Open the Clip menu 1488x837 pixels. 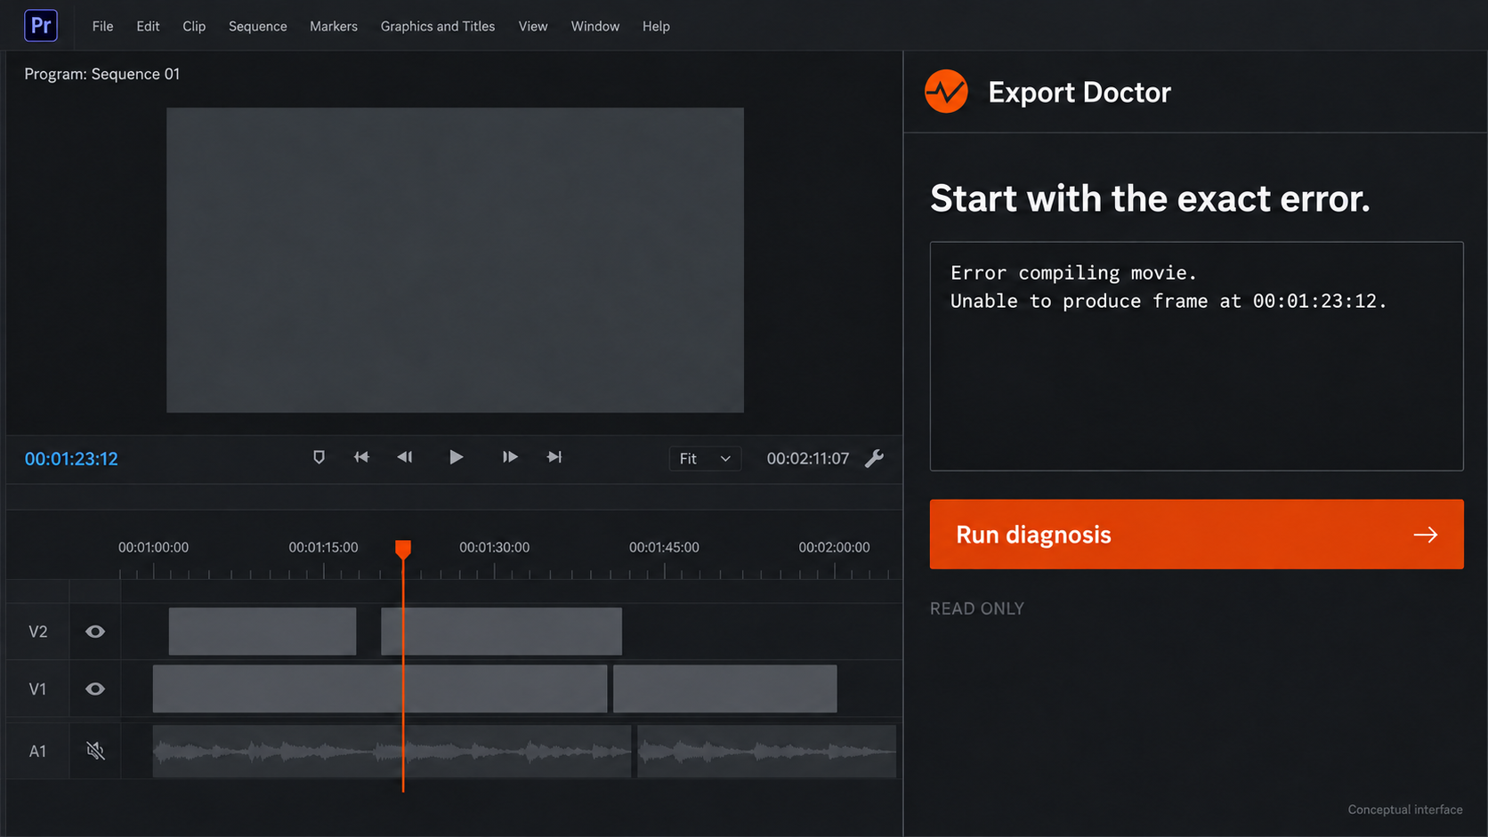click(x=194, y=27)
